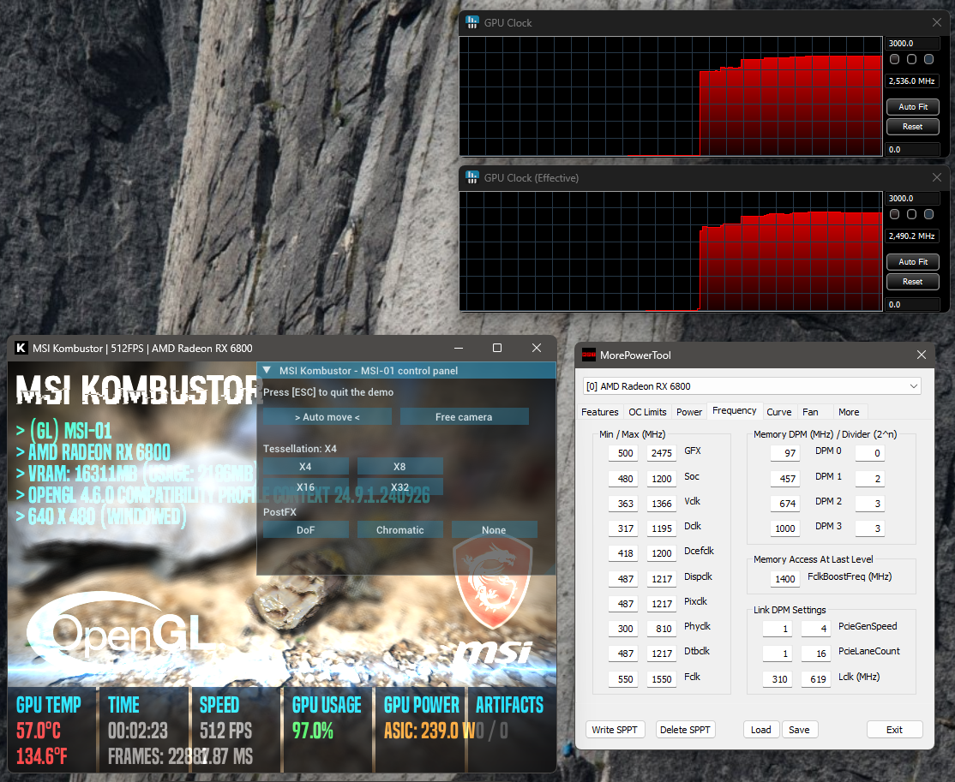Click the Save button in MorePowerTool

pyautogui.click(x=799, y=730)
